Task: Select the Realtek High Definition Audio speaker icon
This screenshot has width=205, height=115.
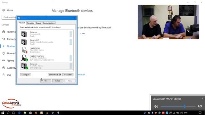Action: 24,42
